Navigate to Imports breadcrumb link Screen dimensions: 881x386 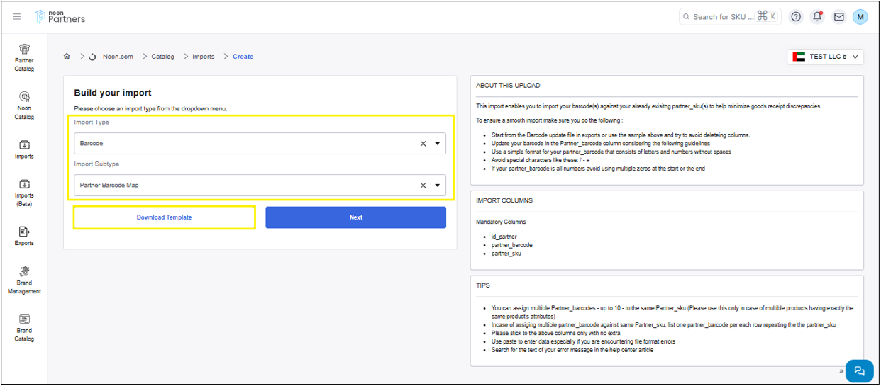(203, 57)
